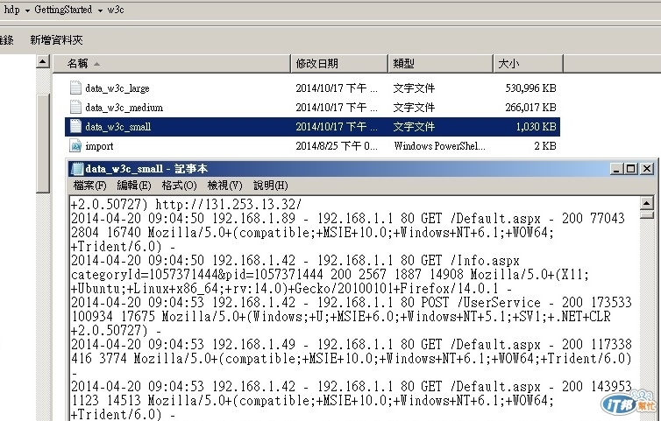Expand the dropdown arrow after GettingStarted breadcrumb
The height and width of the screenshot is (421, 661).
100,11
